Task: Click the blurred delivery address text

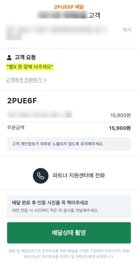Action: 57,32
